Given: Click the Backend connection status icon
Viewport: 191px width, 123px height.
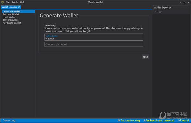Looking at the screenshot, I should 144,120.
